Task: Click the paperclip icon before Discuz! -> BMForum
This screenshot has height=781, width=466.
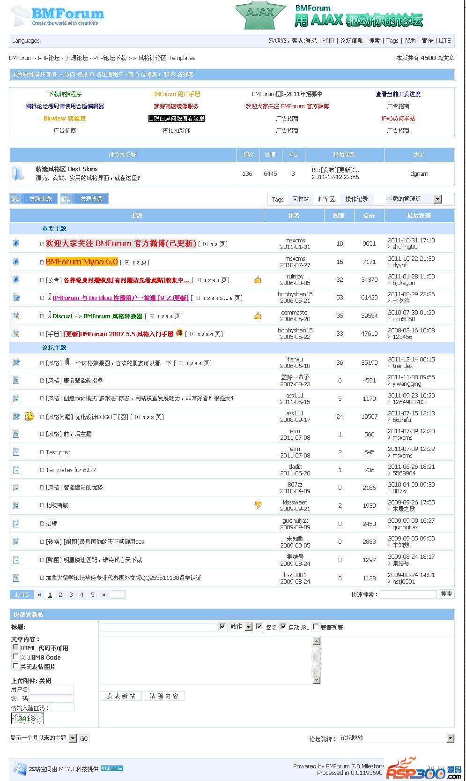Action: click(x=49, y=315)
